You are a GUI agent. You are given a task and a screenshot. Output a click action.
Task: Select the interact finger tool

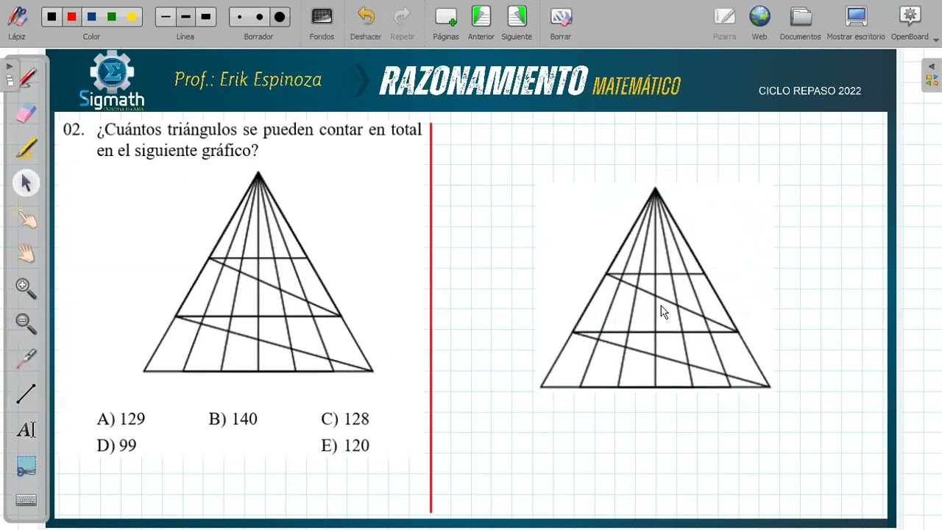[x=26, y=219]
